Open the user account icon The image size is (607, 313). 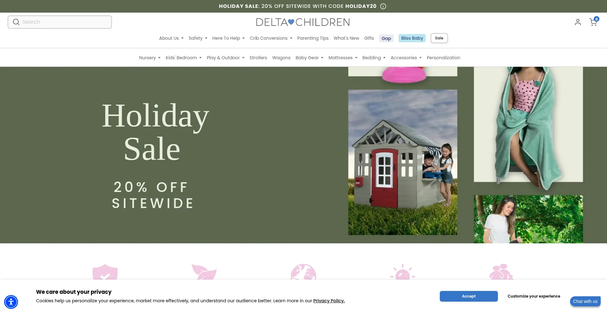click(x=578, y=22)
